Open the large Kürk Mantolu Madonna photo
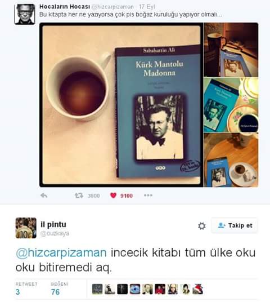Viewport: 270px width, 306px height. click(121, 105)
